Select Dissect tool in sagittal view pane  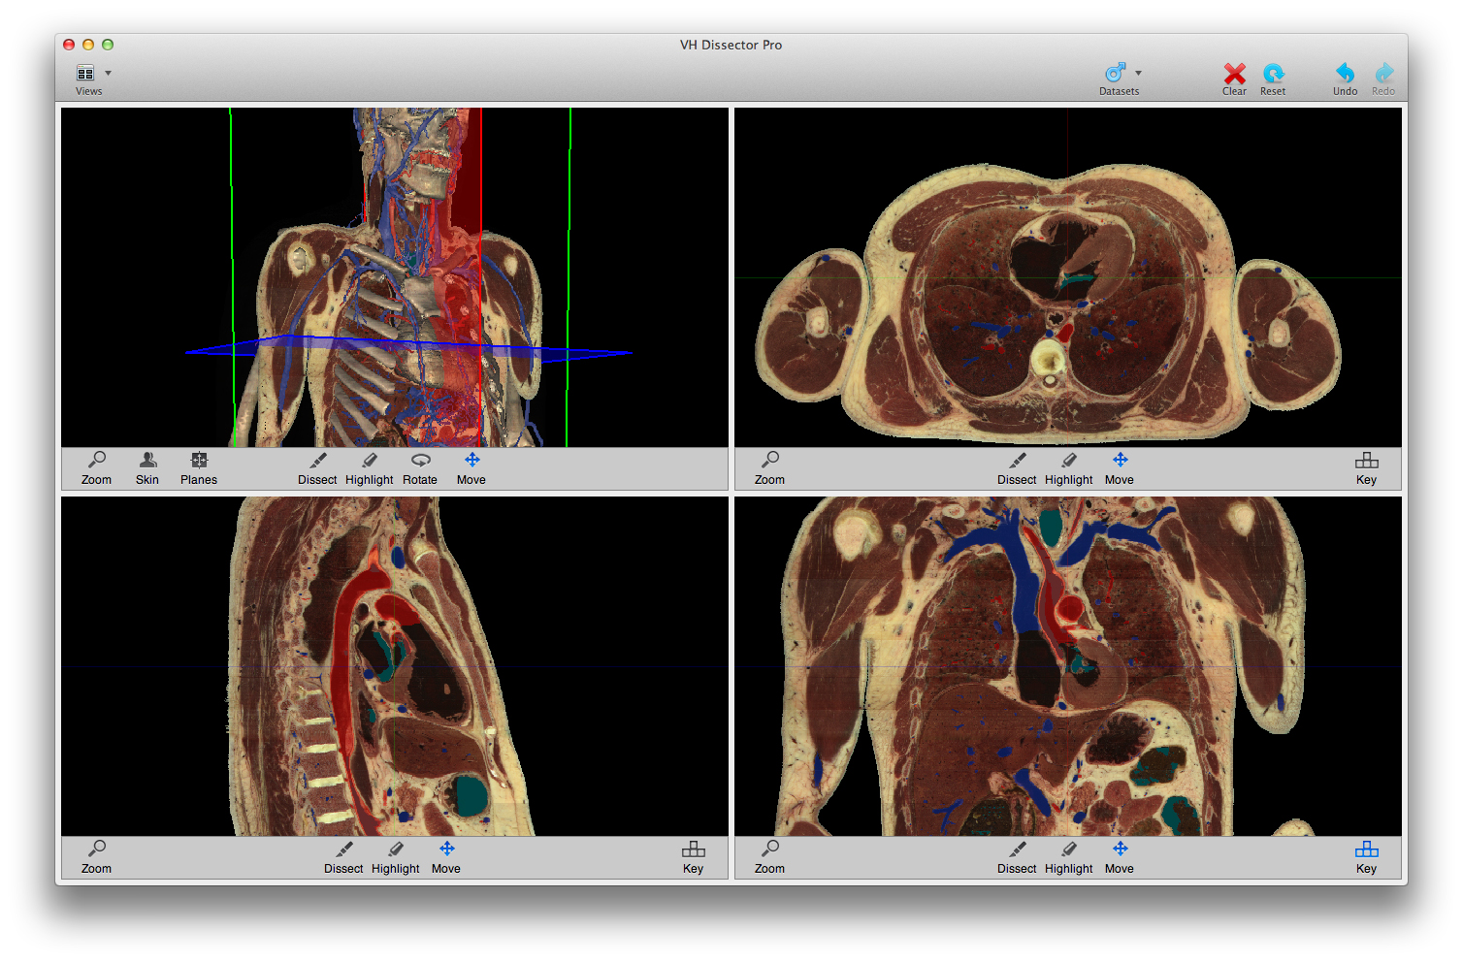point(343,856)
